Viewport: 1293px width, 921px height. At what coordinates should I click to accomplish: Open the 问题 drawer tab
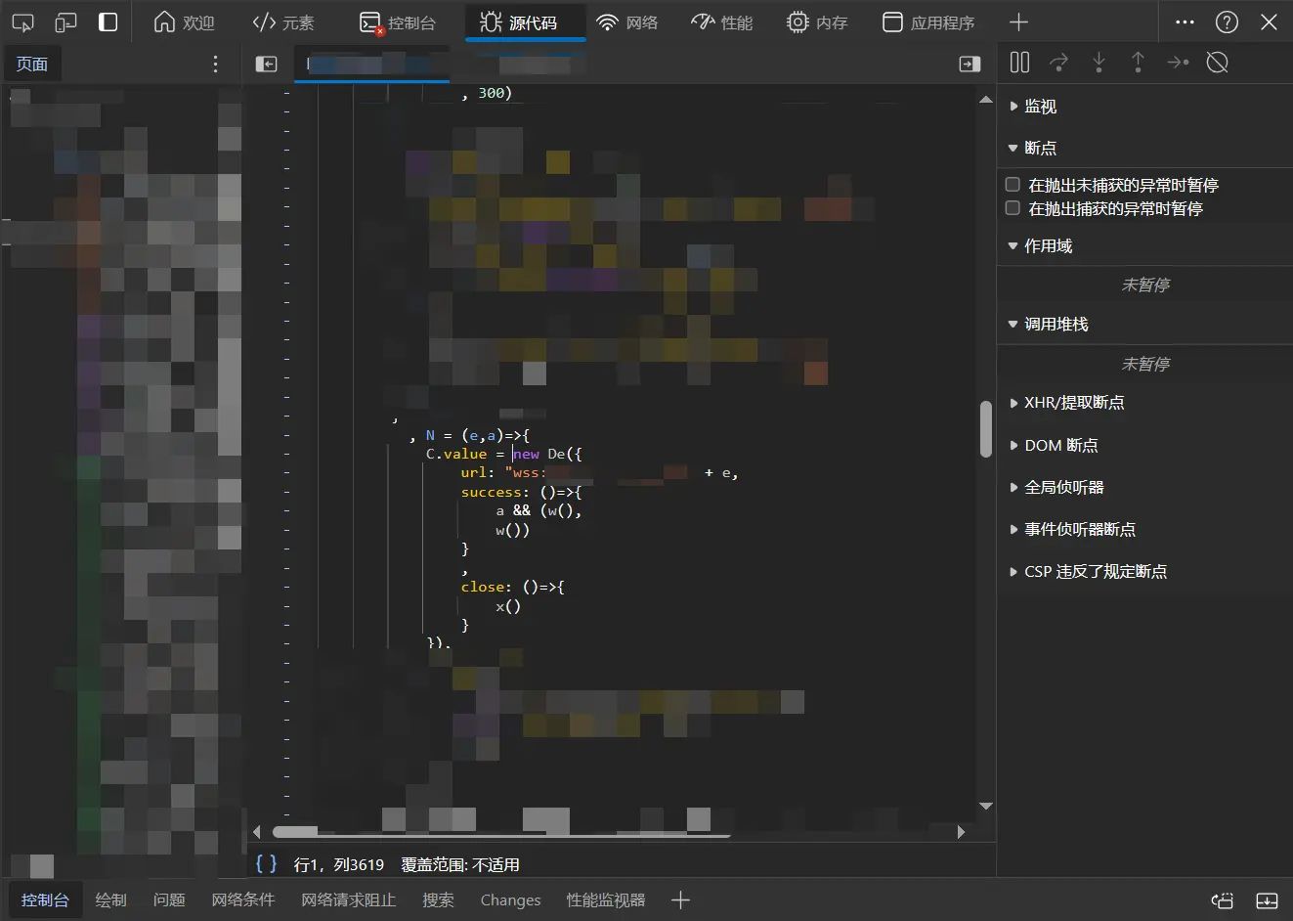[169, 899]
